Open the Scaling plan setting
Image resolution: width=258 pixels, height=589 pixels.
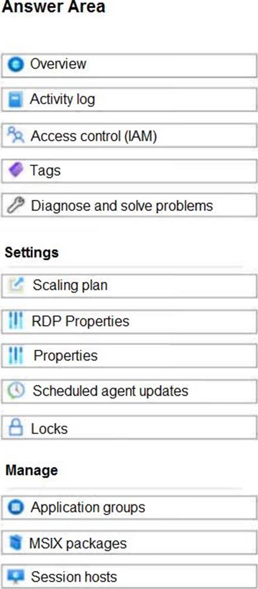pos(129,286)
